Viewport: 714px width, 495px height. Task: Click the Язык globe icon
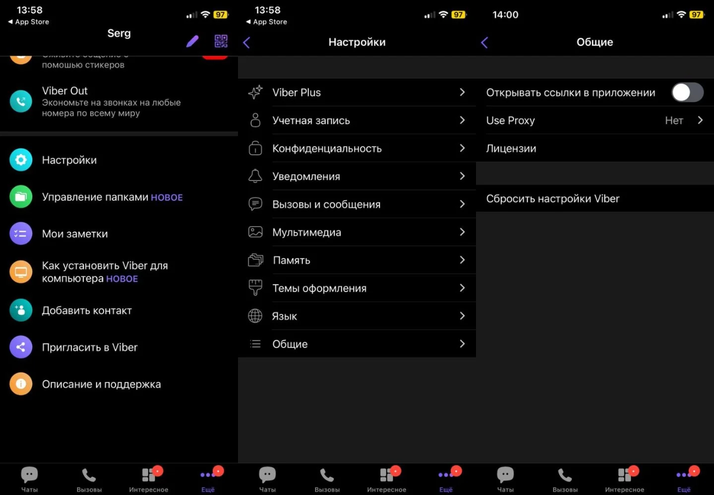click(255, 316)
